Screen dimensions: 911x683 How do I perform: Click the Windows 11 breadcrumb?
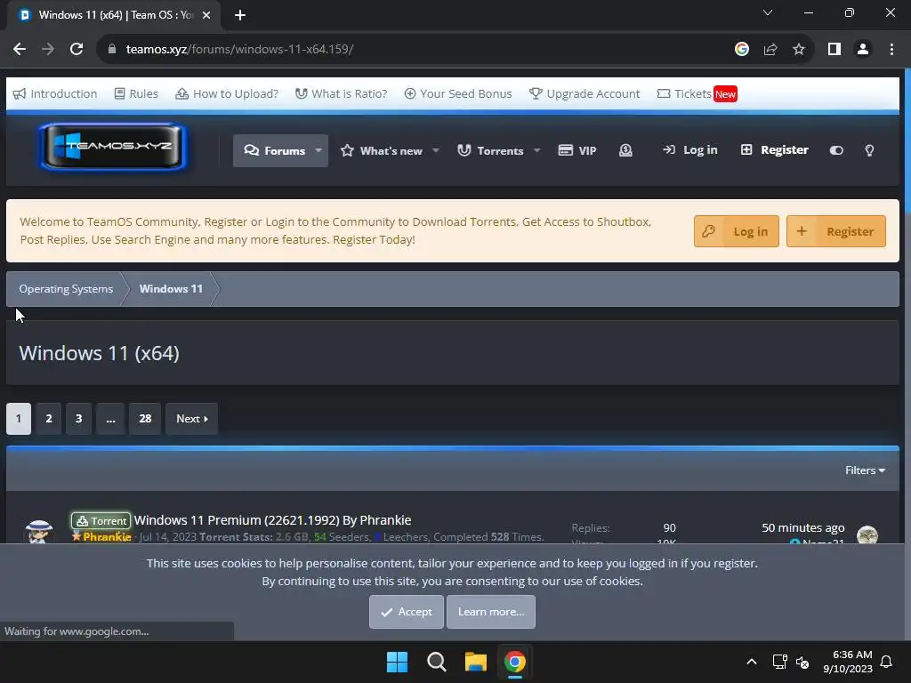coord(171,289)
